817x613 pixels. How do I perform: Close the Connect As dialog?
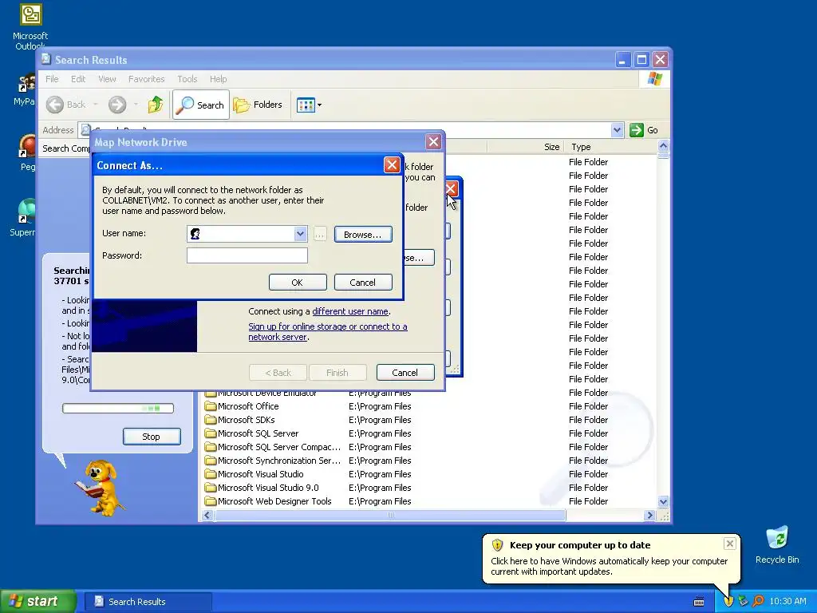pyautogui.click(x=392, y=165)
